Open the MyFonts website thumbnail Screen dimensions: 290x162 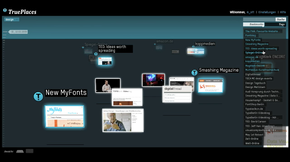pos(64,116)
